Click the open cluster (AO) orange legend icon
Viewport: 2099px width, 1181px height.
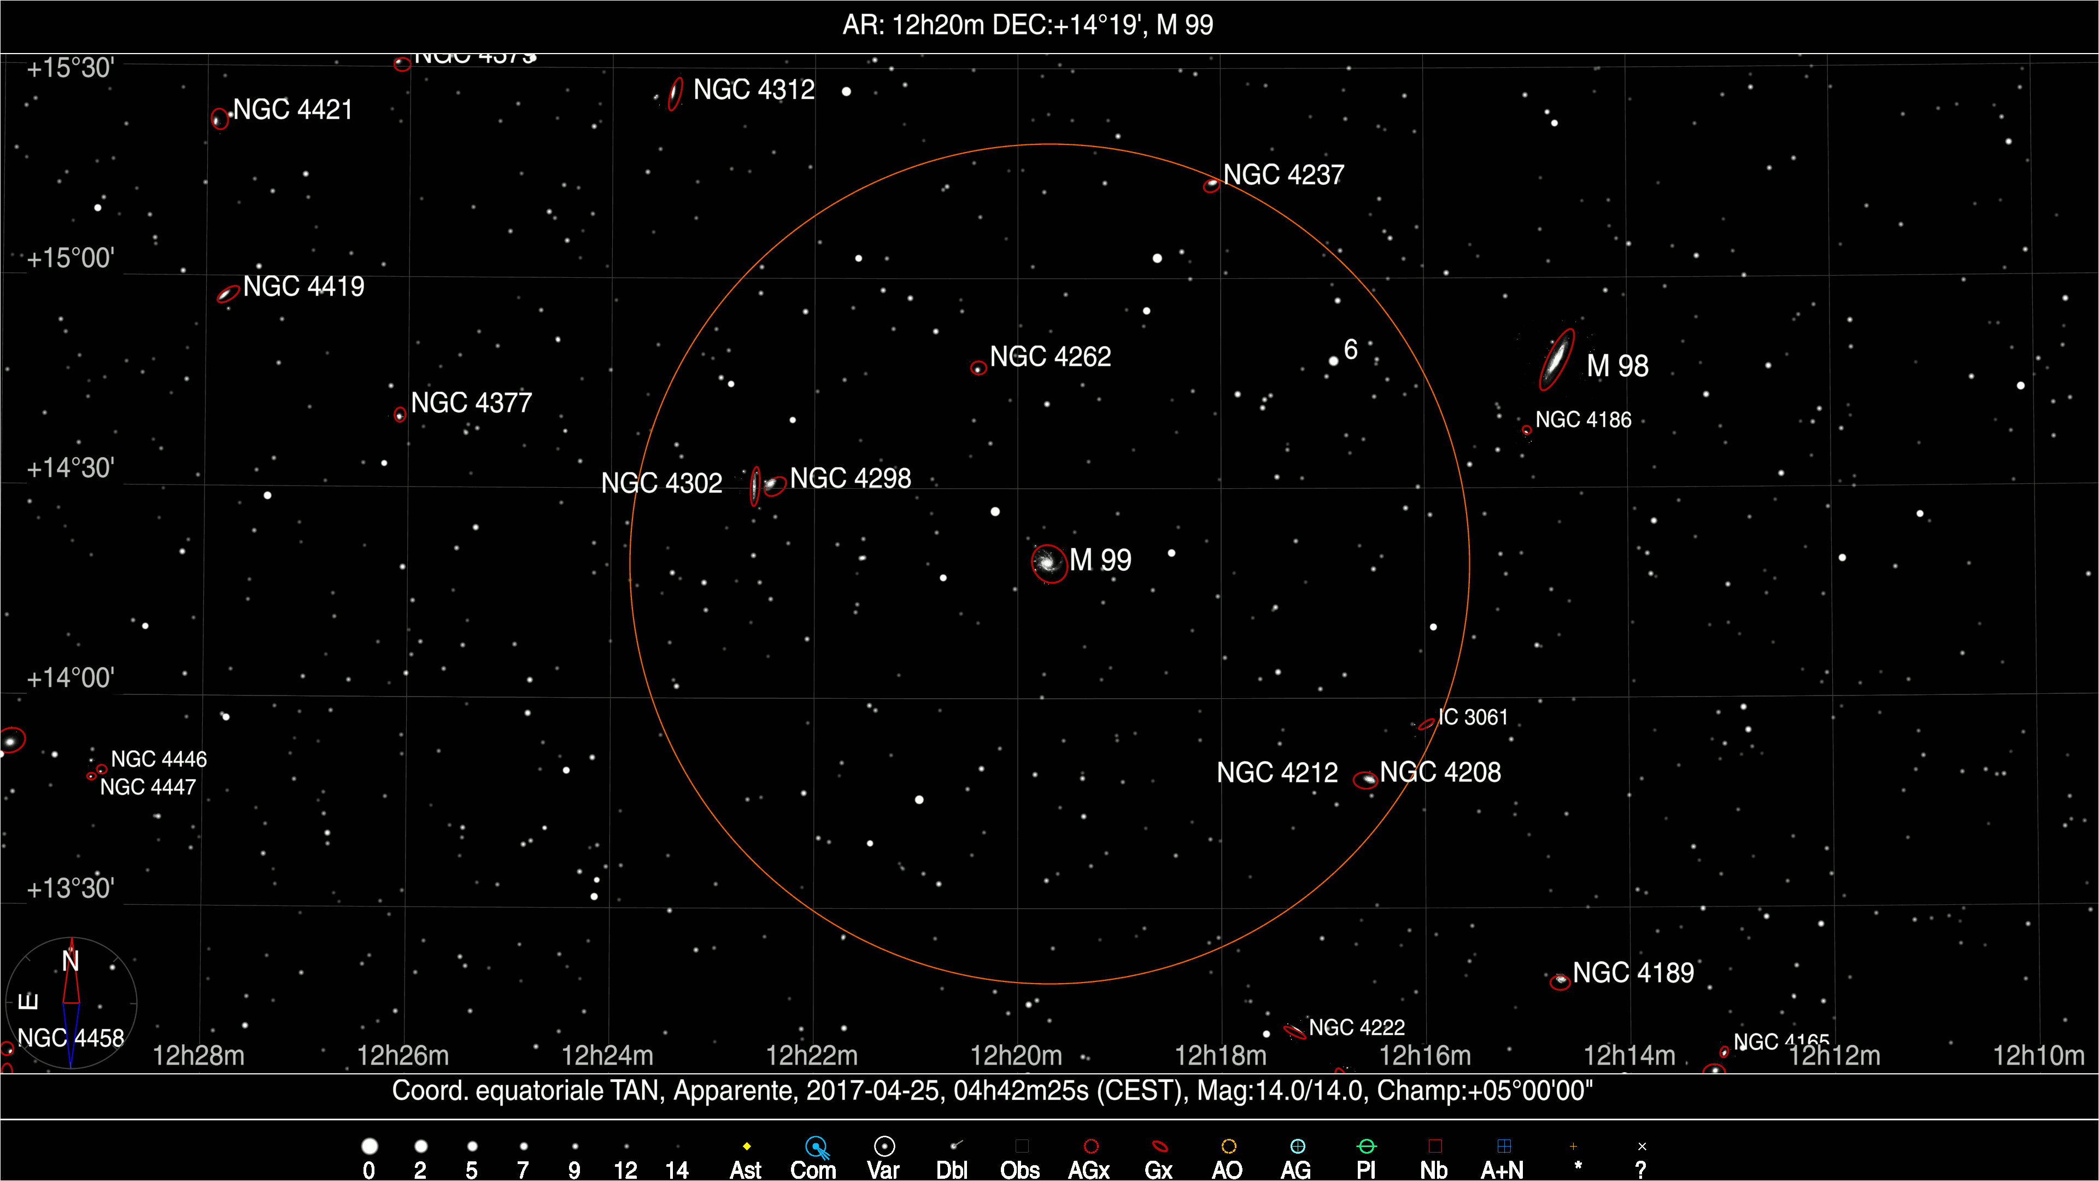(x=1229, y=1147)
